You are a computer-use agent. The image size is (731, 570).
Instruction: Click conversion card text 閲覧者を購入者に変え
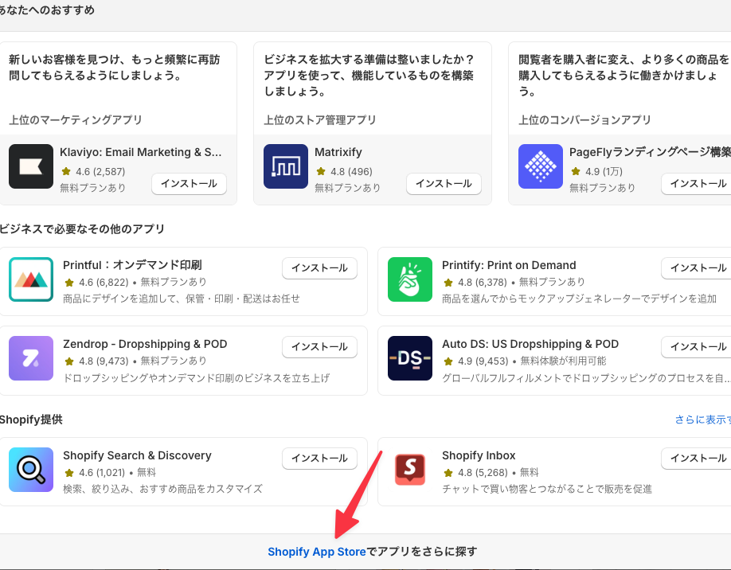tap(625, 75)
